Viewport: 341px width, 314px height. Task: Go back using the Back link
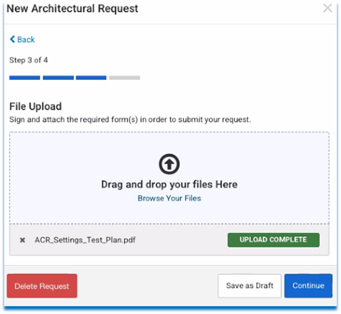coord(22,40)
